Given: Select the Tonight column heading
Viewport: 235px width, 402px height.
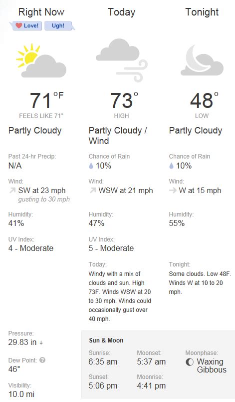Looking at the screenshot, I should click(202, 12).
